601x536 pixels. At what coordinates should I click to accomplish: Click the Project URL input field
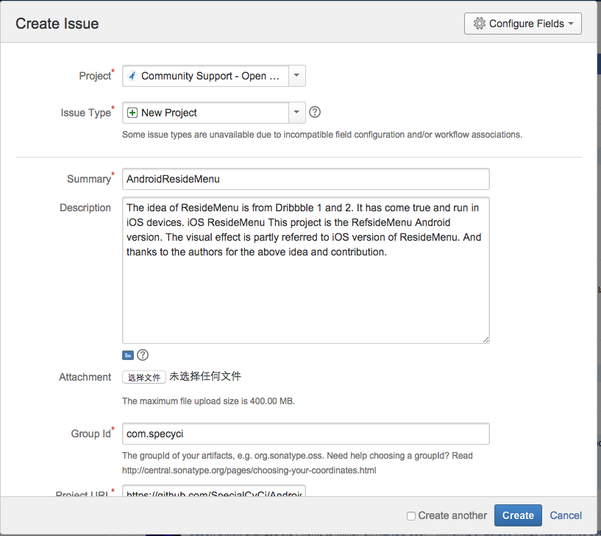pyautogui.click(x=213, y=491)
